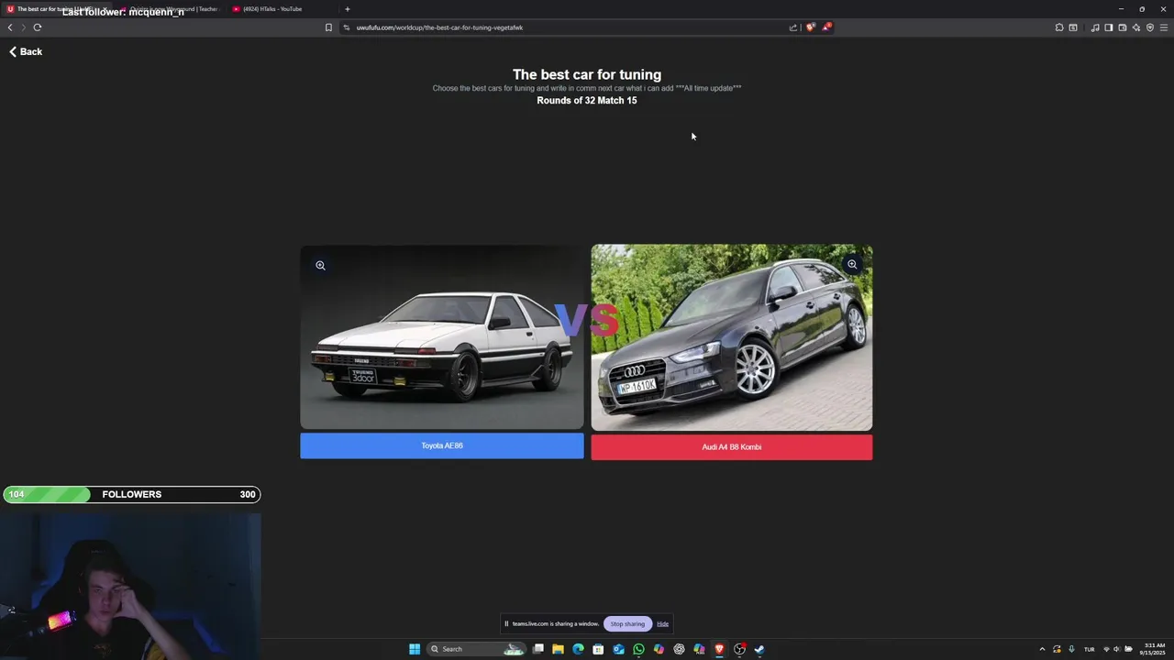Open File Explorer from taskbar

558,649
